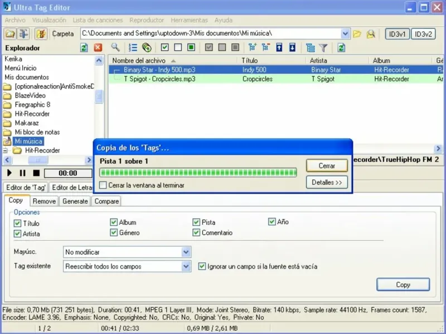Click the explorer horizontal scroll-right arrow
The height and width of the screenshot is (334, 446).
[x=89, y=160]
